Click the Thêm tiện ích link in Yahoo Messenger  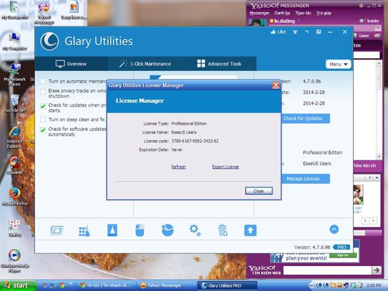[x=365, y=166]
